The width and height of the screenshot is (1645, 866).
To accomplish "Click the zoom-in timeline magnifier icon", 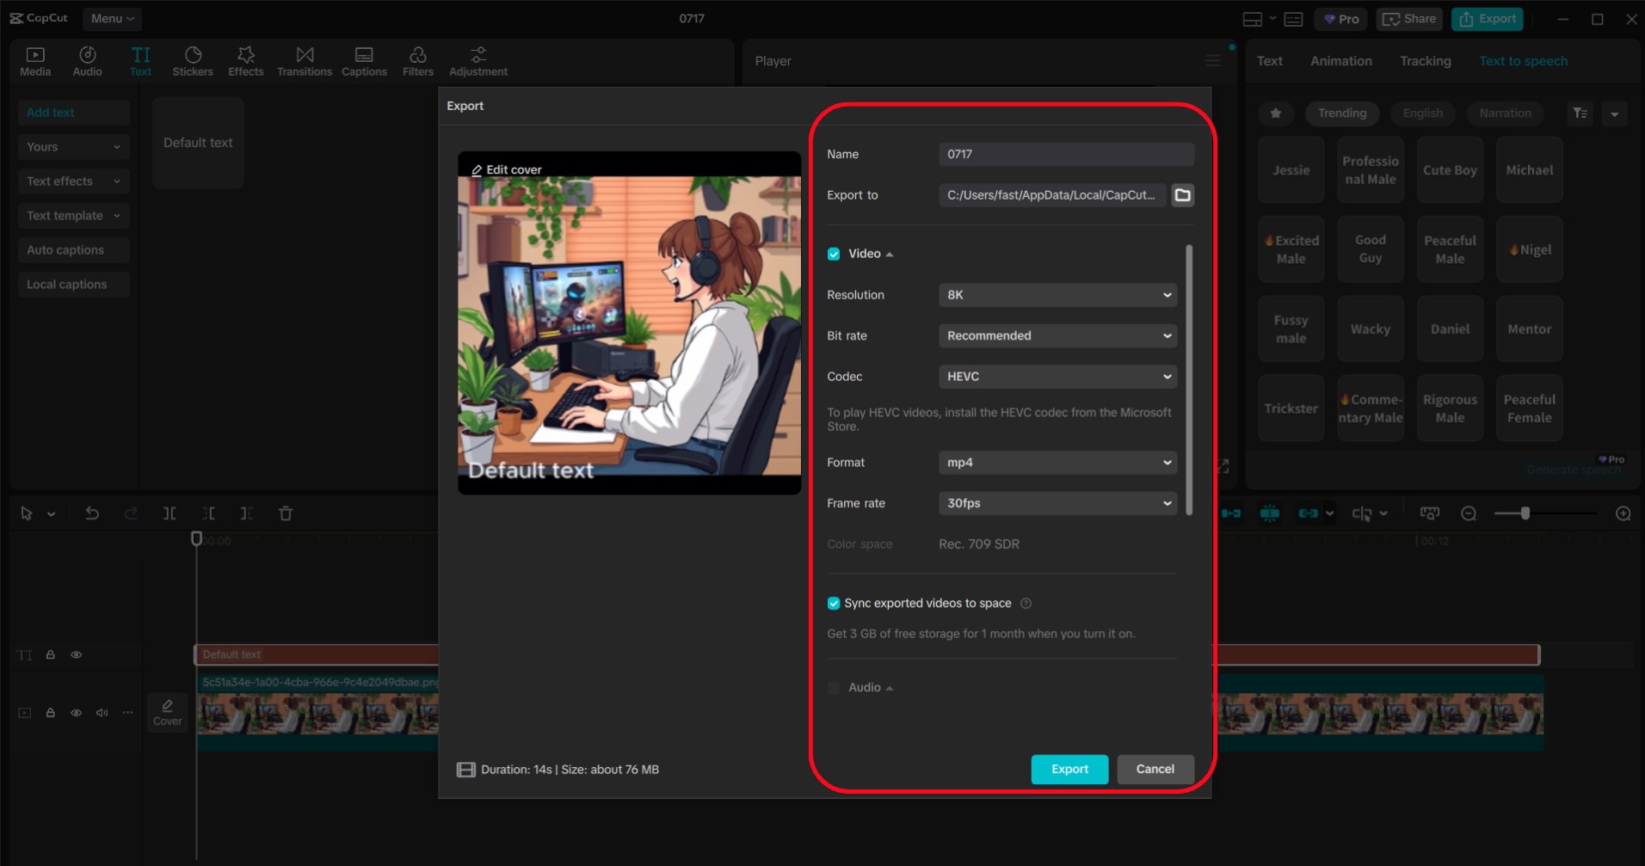I will point(1623,513).
